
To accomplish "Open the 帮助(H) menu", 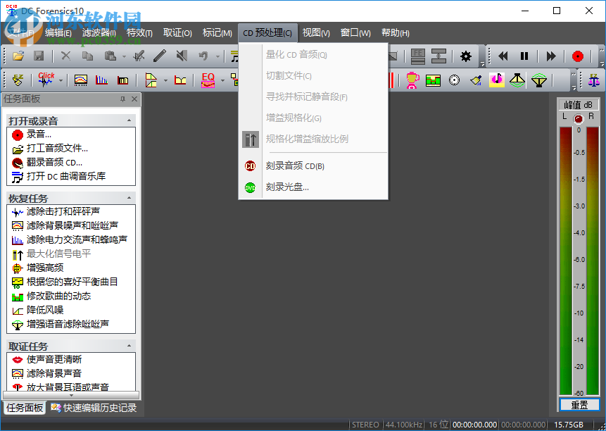I will click(x=396, y=33).
